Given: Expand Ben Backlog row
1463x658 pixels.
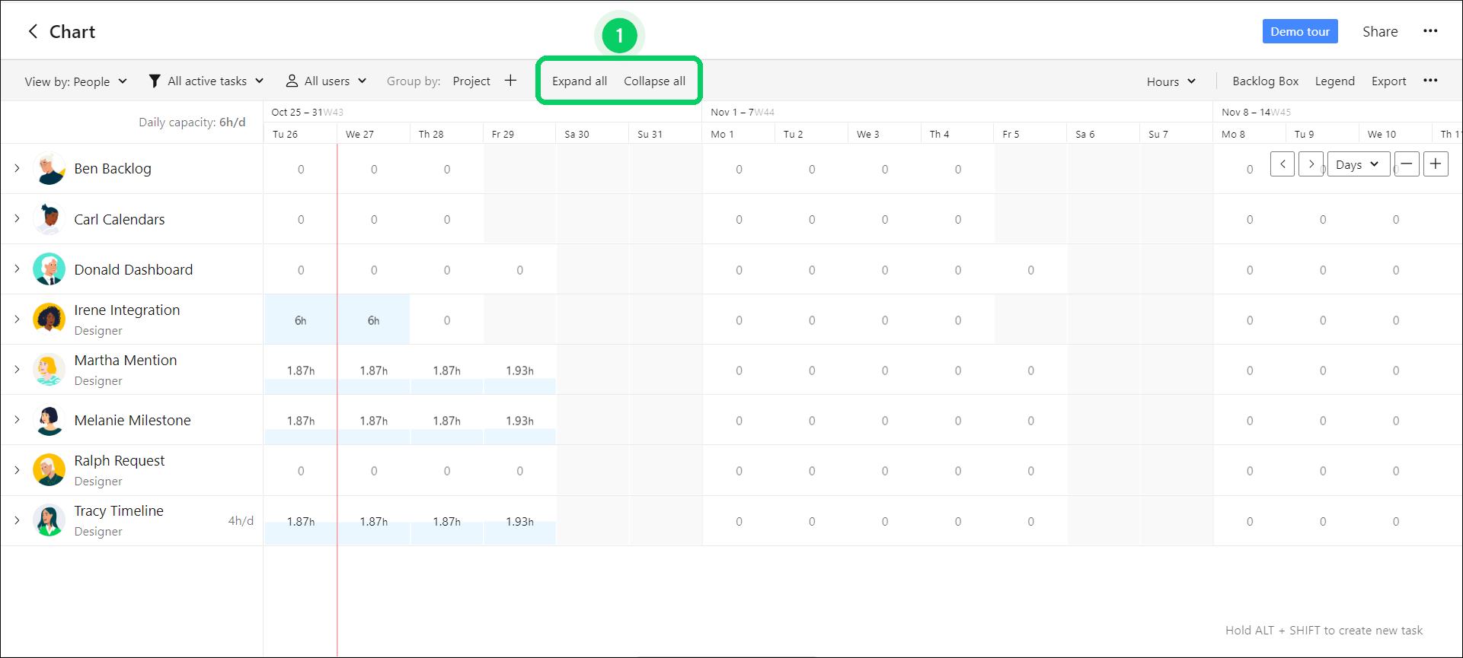Looking at the screenshot, I should click(x=17, y=168).
